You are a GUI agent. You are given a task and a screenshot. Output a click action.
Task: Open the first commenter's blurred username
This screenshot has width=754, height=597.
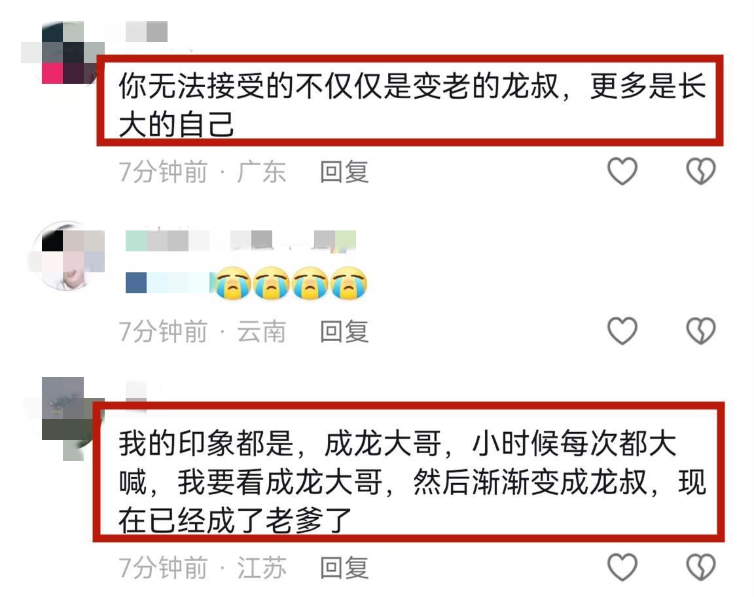147,32
